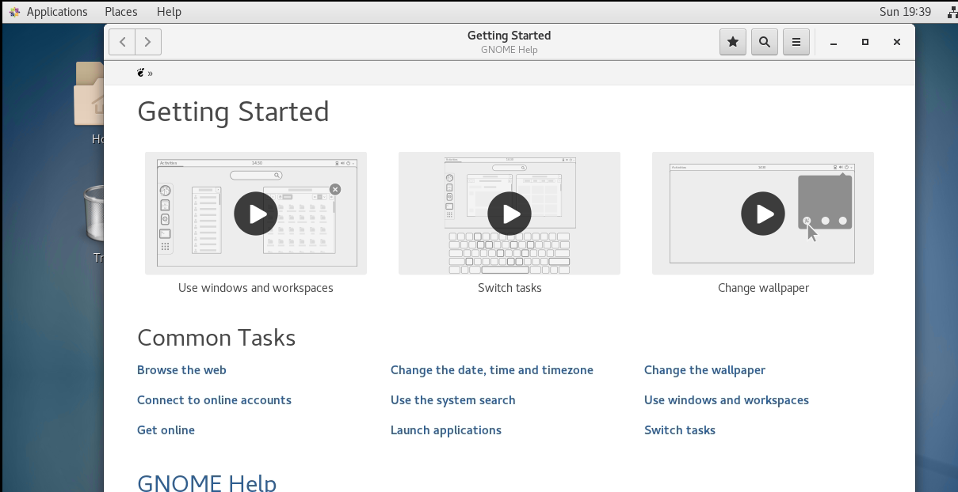This screenshot has height=492, width=958.
Task: Open the Launch applications link
Action: click(x=446, y=430)
